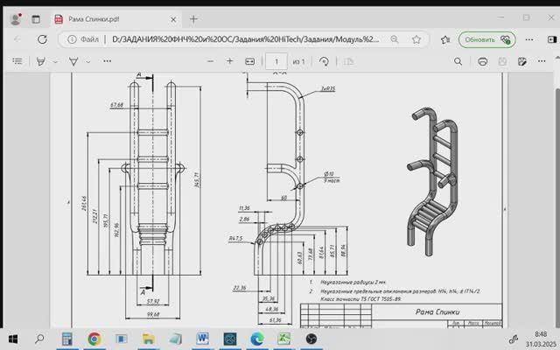The height and width of the screenshot is (350, 560).
Task: Select the 67,68 dimension text
Action: [x=116, y=105]
